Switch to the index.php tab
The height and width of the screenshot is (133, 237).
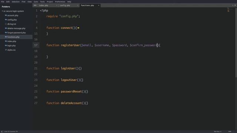tap(44, 6)
